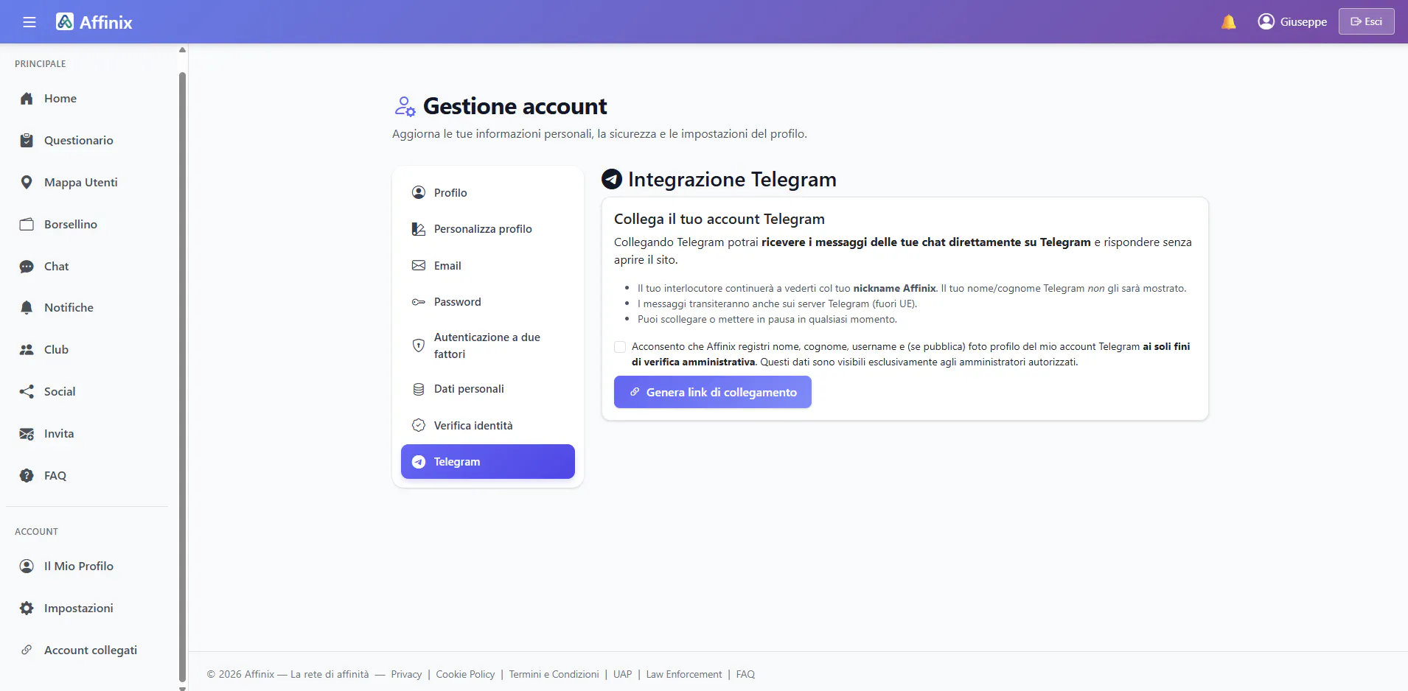Click the Club people icon
This screenshot has height=691, width=1408.
point(27,350)
